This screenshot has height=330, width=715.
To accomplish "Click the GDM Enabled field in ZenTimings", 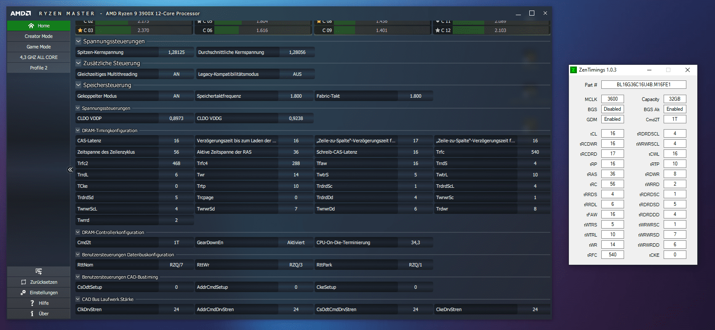I will point(613,119).
